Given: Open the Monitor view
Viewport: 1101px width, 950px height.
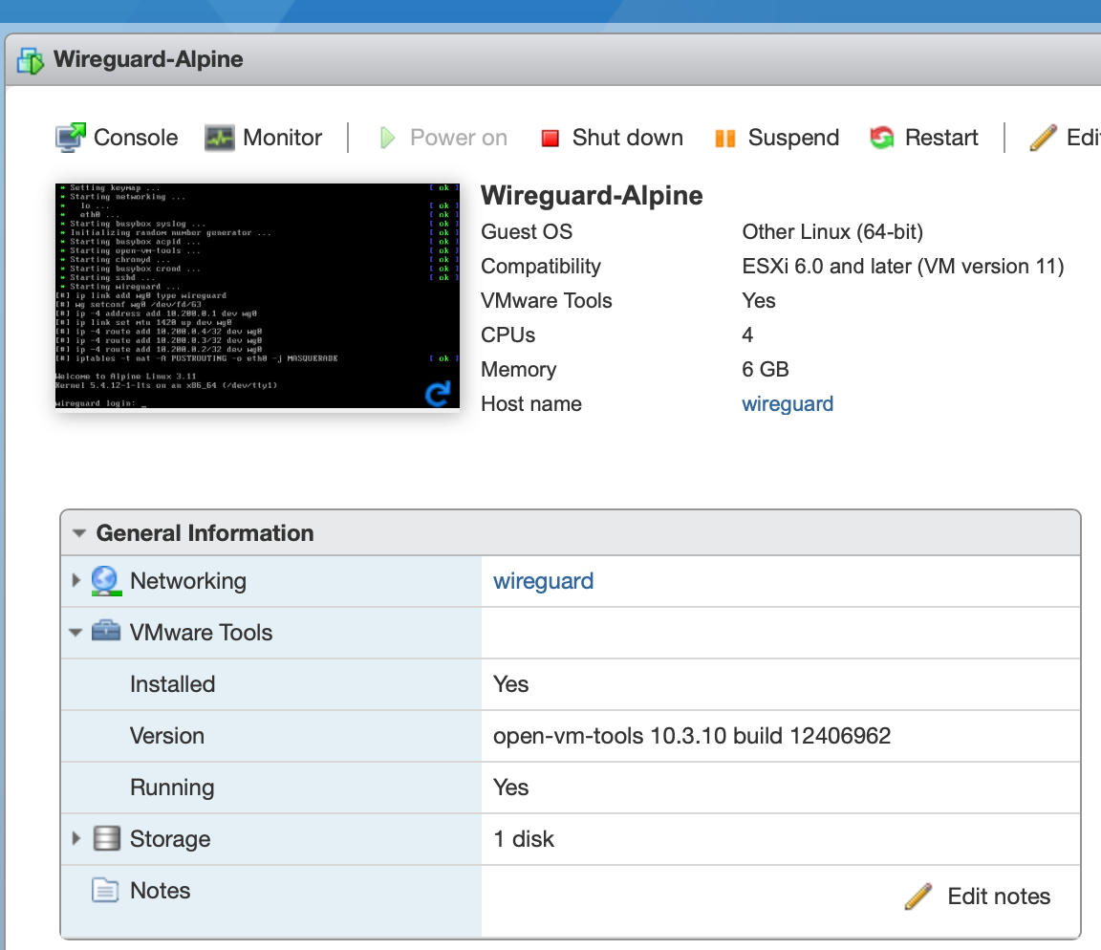Looking at the screenshot, I should point(264,138).
